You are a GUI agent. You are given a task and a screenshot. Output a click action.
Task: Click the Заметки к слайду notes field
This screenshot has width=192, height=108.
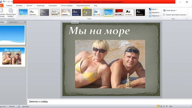coord(109,101)
